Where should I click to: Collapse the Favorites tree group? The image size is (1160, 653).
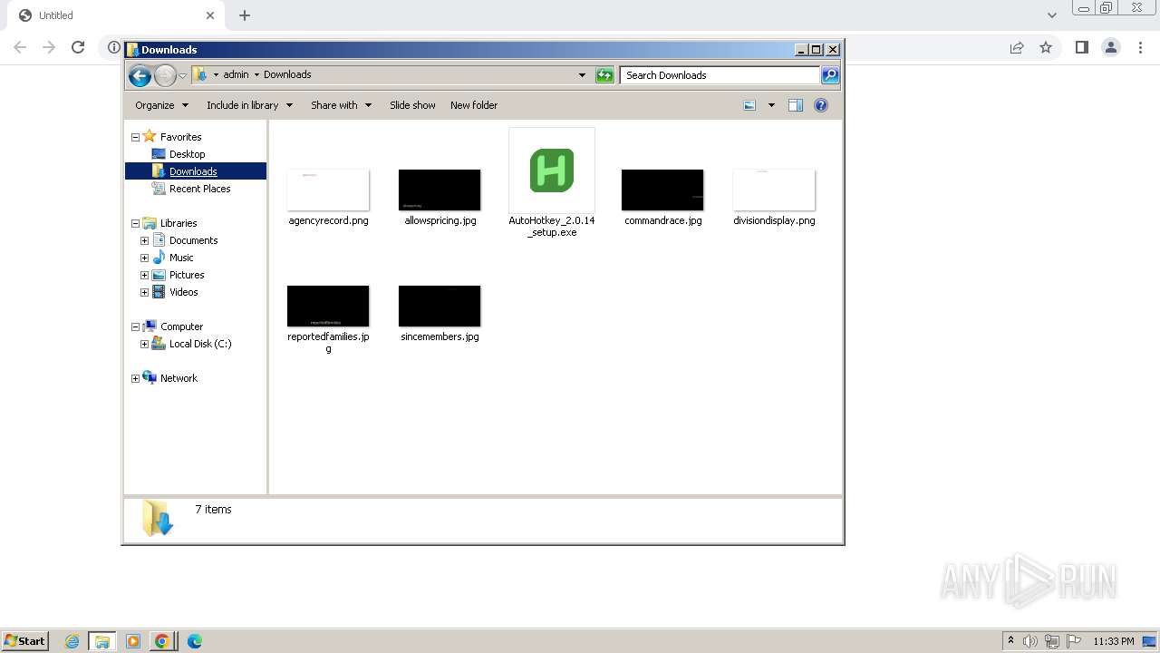(x=135, y=138)
